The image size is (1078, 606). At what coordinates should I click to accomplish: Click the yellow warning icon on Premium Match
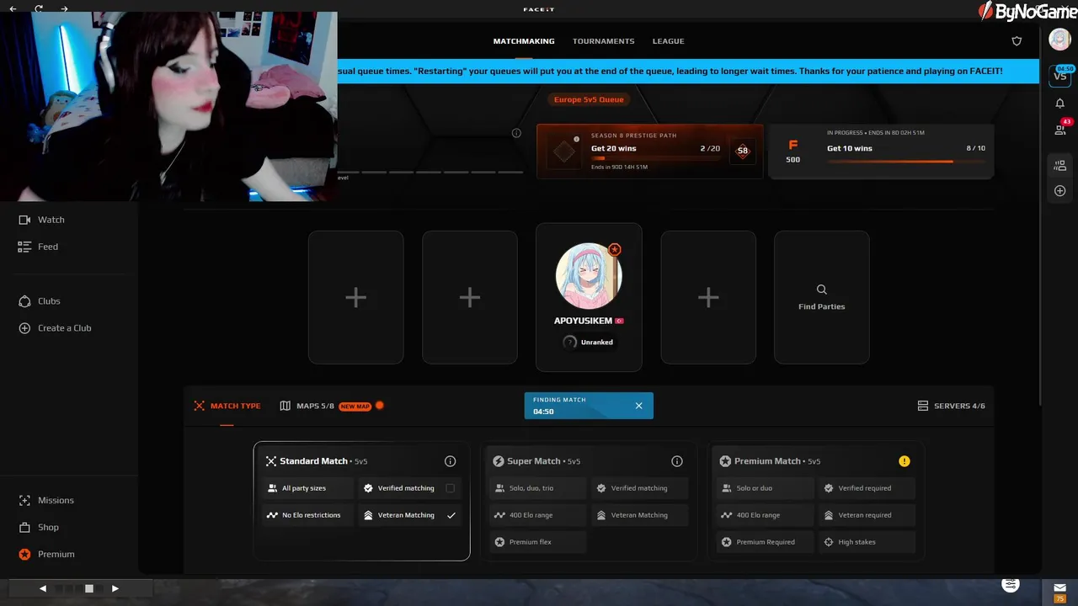(905, 461)
